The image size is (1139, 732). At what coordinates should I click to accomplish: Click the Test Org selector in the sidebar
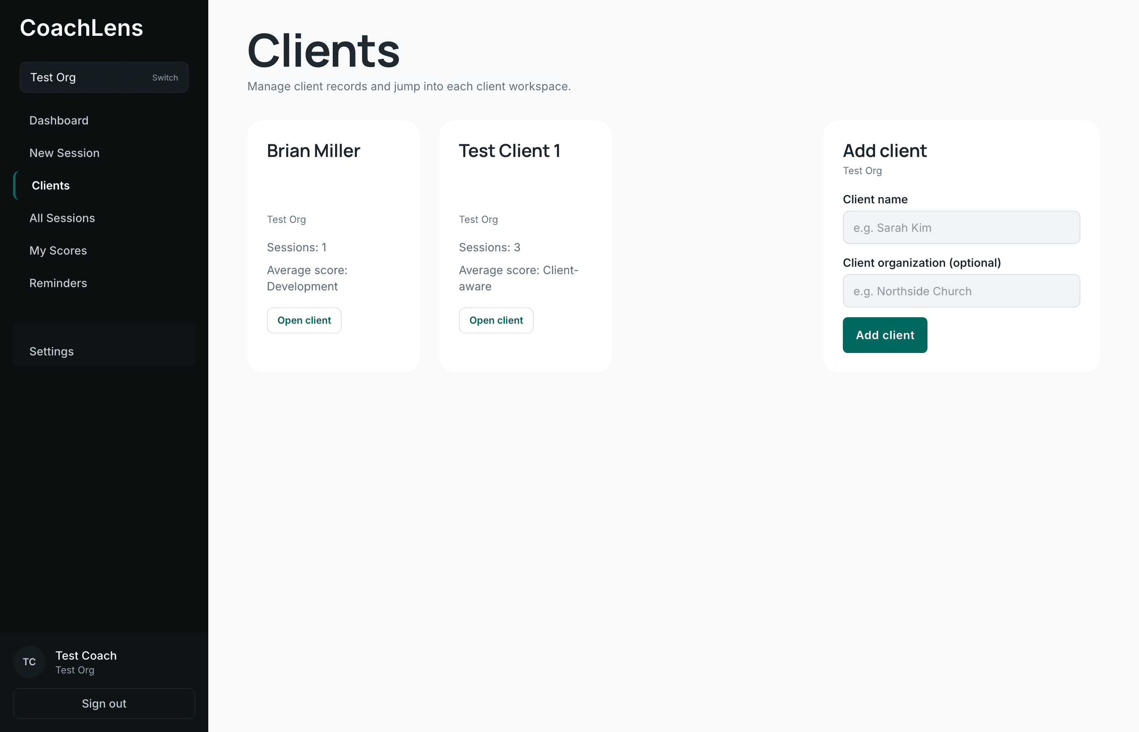104,78
